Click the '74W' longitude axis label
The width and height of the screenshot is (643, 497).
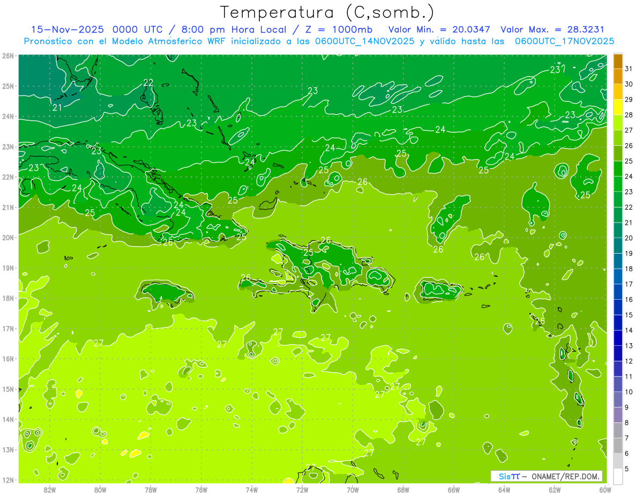pos(252,489)
